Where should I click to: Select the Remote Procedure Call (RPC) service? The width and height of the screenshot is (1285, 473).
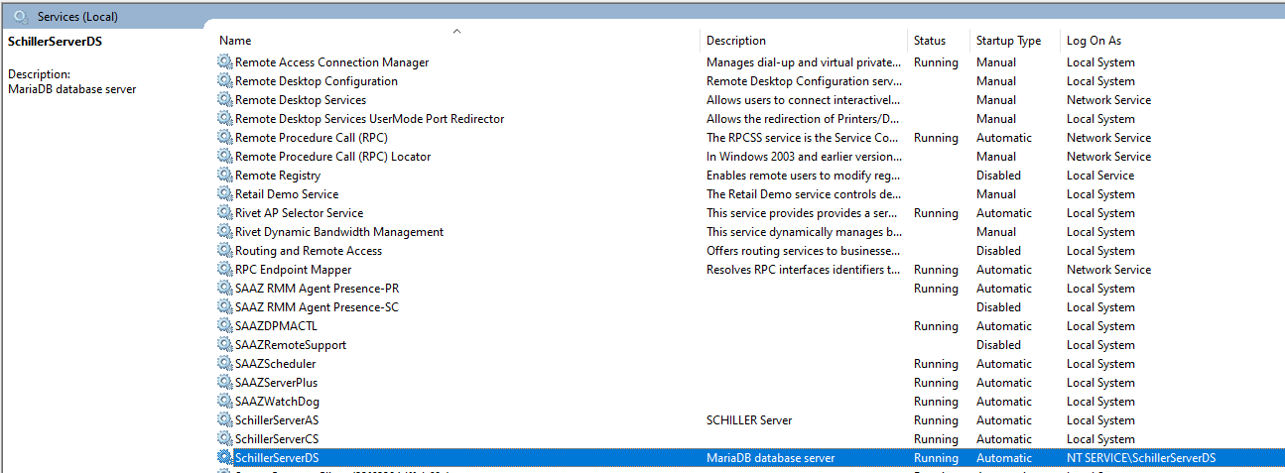pos(312,138)
